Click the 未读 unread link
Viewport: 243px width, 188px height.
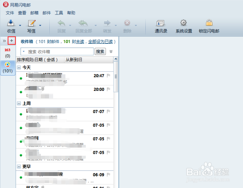click(x=80, y=42)
